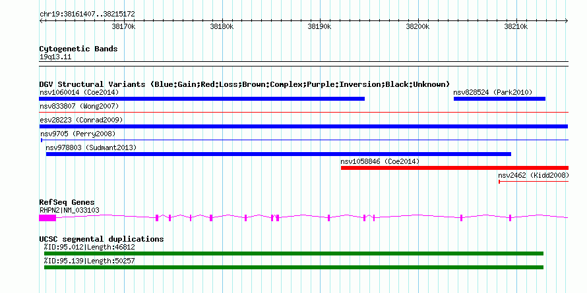Open label nsv1058846 (Coe2014)
The image size is (587, 293).
380,161
